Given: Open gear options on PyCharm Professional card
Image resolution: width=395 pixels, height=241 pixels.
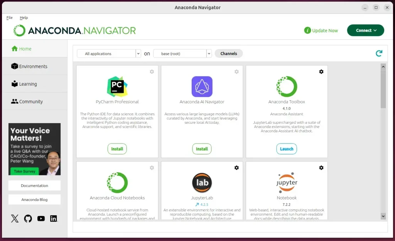Looking at the screenshot, I should tap(152, 72).
